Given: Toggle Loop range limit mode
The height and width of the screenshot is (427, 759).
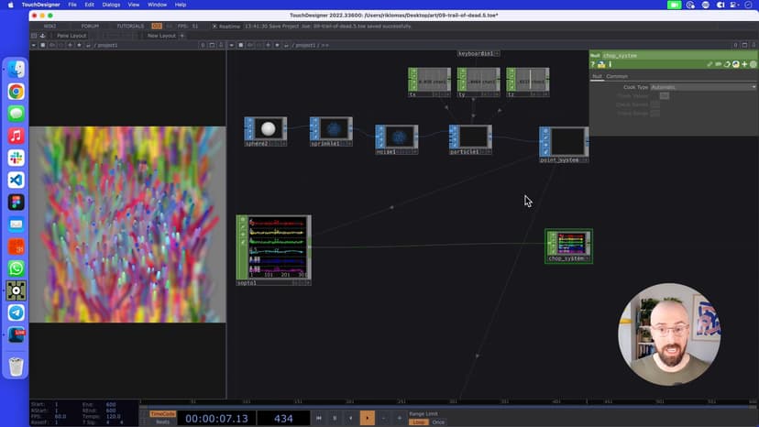Looking at the screenshot, I should (418, 422).
